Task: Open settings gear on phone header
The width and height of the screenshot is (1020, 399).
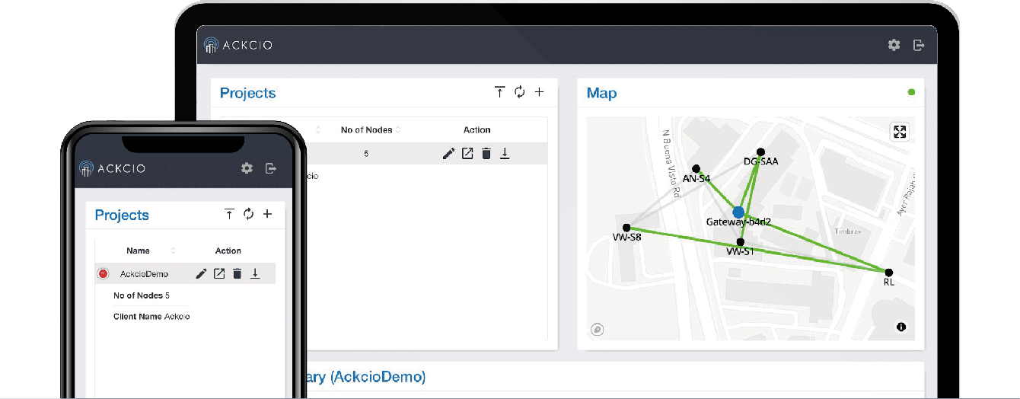Action: pyautogui.click(x=247, y=168)
